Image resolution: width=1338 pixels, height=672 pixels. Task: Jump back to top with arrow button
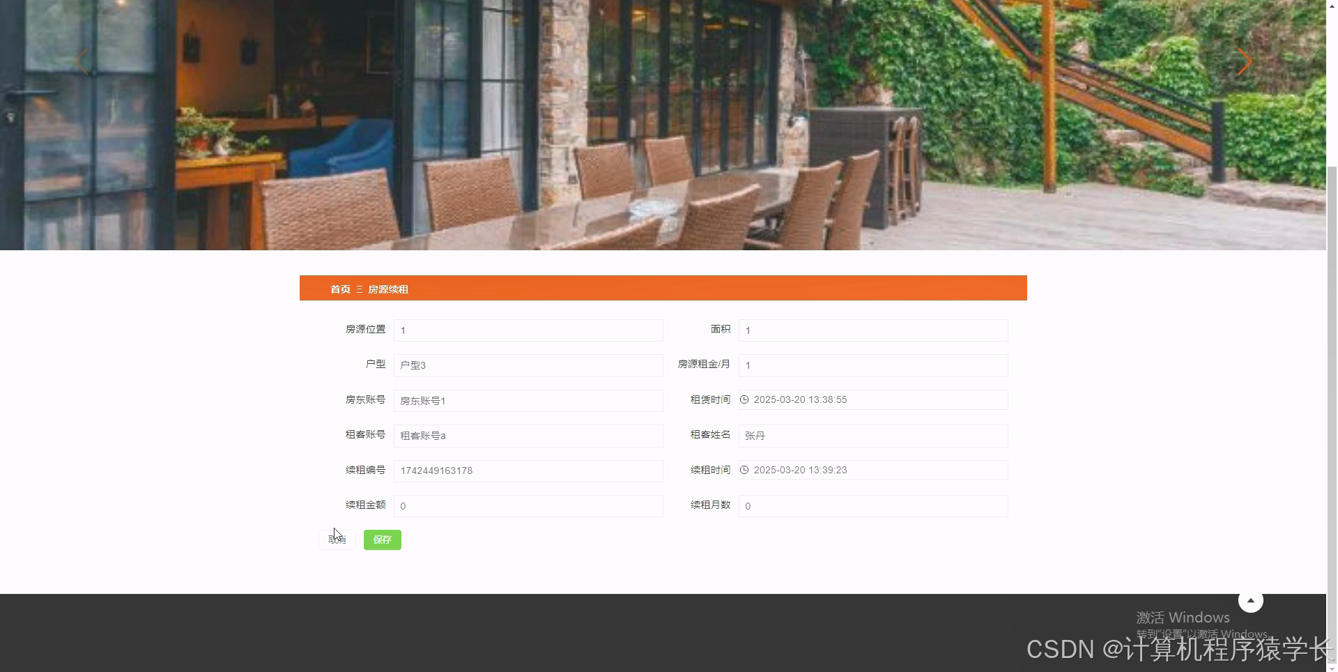pos(1250,600)
